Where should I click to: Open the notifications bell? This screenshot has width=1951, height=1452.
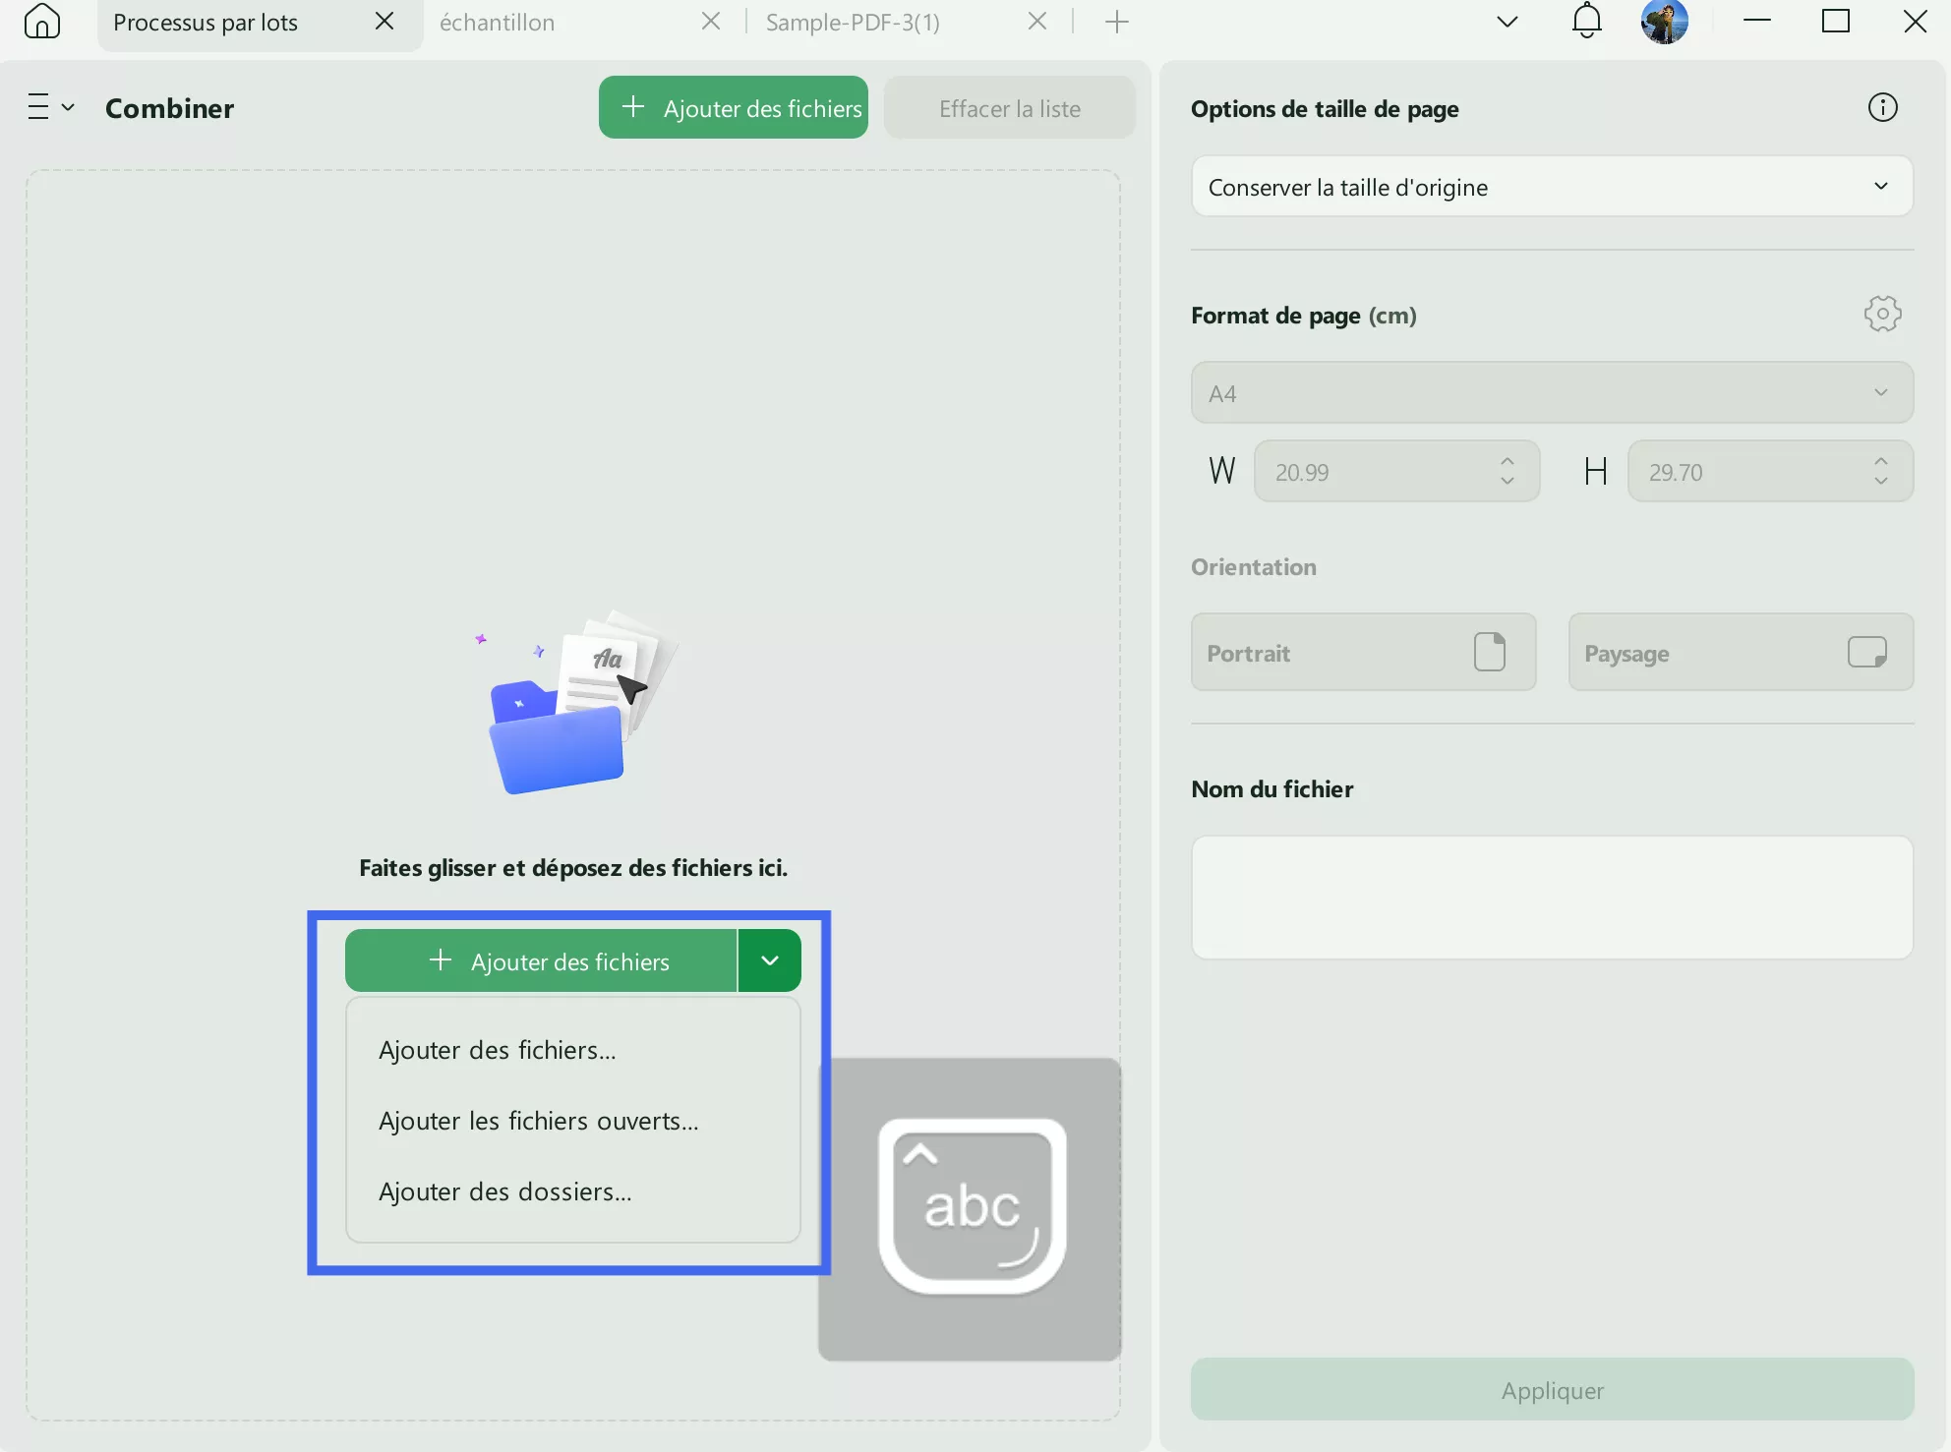point(1586,21)
